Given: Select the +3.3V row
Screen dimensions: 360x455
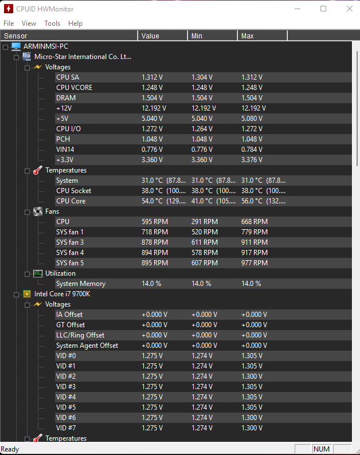Looking at the screenshot, I should pyautogui.click(x=204, y=160).
